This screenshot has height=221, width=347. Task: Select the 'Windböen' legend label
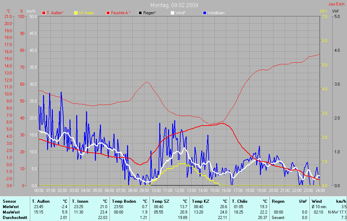(216, 13)
